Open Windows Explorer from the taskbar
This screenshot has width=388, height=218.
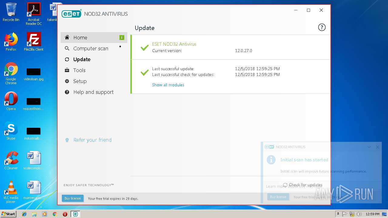34,214
